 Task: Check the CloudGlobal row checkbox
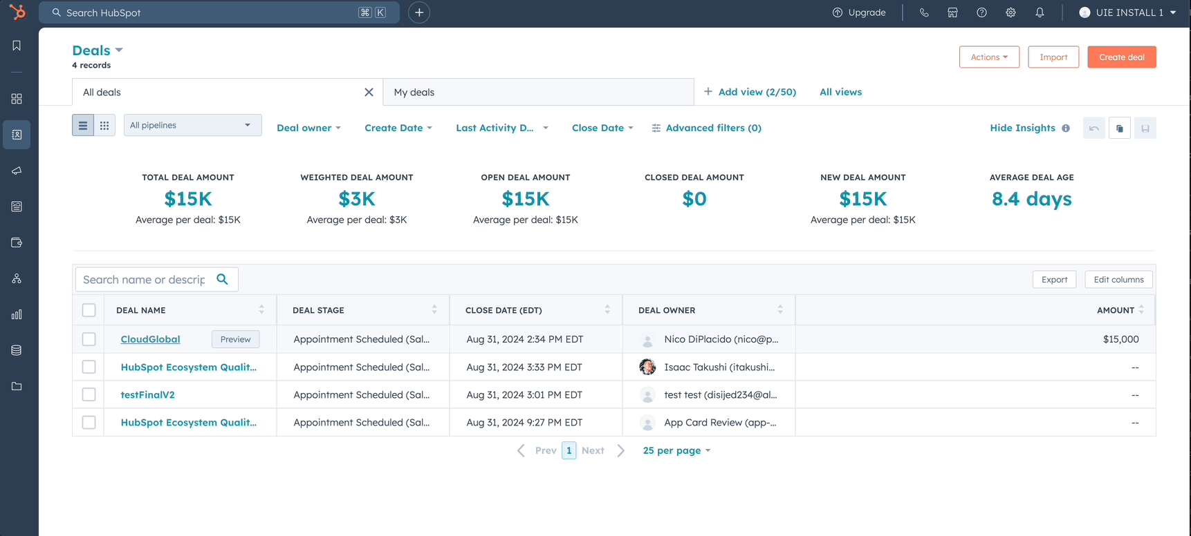[89, 339]
